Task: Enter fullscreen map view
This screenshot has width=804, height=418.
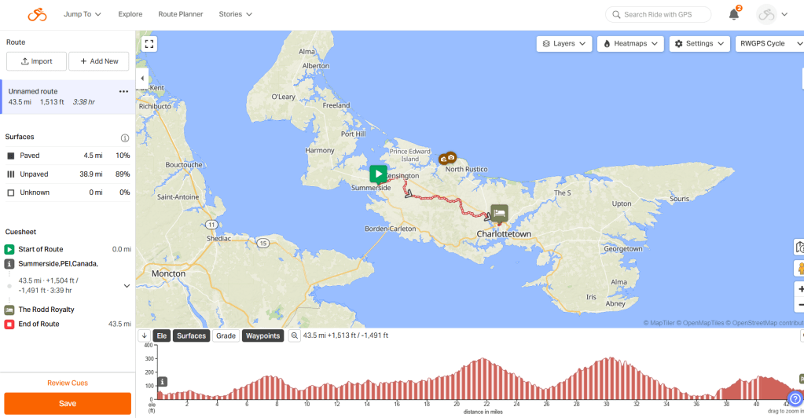Action: [149, 44]
